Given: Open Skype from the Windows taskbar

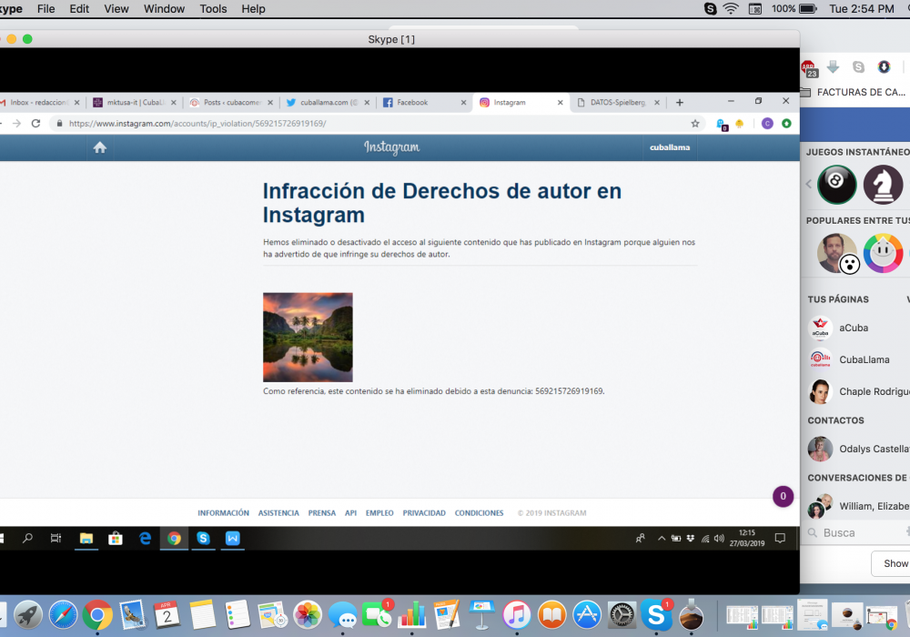Looking at the screenshot, I should (x=203, y=538).
